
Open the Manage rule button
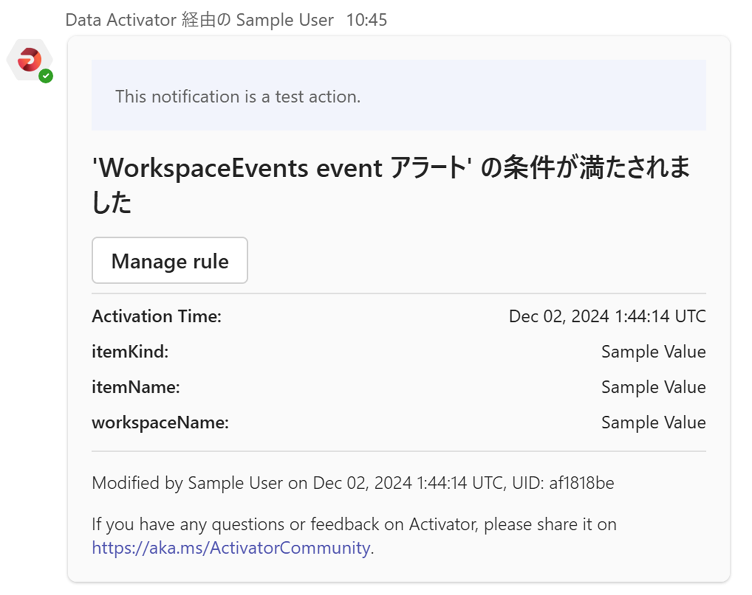[x=170, y=260]
